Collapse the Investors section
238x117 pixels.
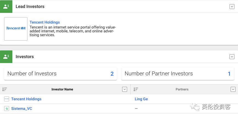[x=232, y=57]
